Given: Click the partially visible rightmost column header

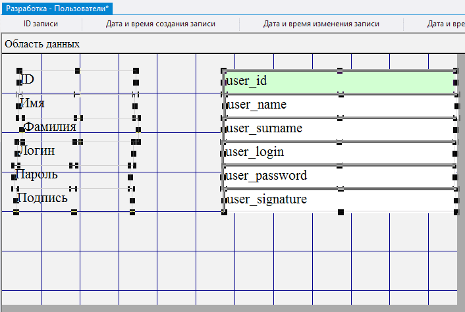Looking at the screenshot, I should click(445, 24).
